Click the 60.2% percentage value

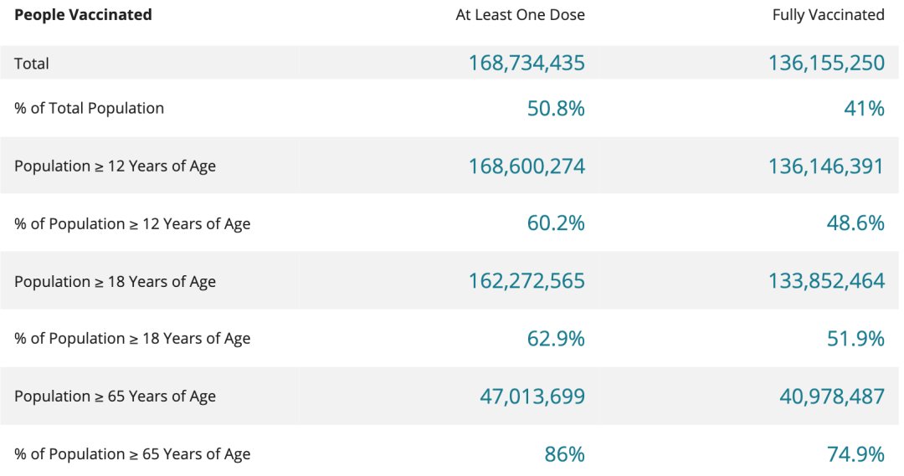pos(556,223)
